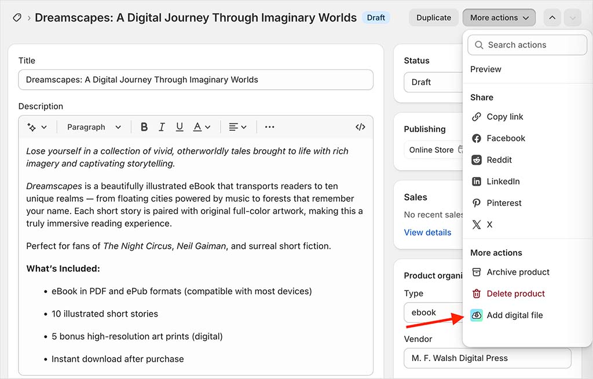Click the 'eBook in PDF and ePub formats' bullet
This screenshot has width=593, height=379.
181,291
